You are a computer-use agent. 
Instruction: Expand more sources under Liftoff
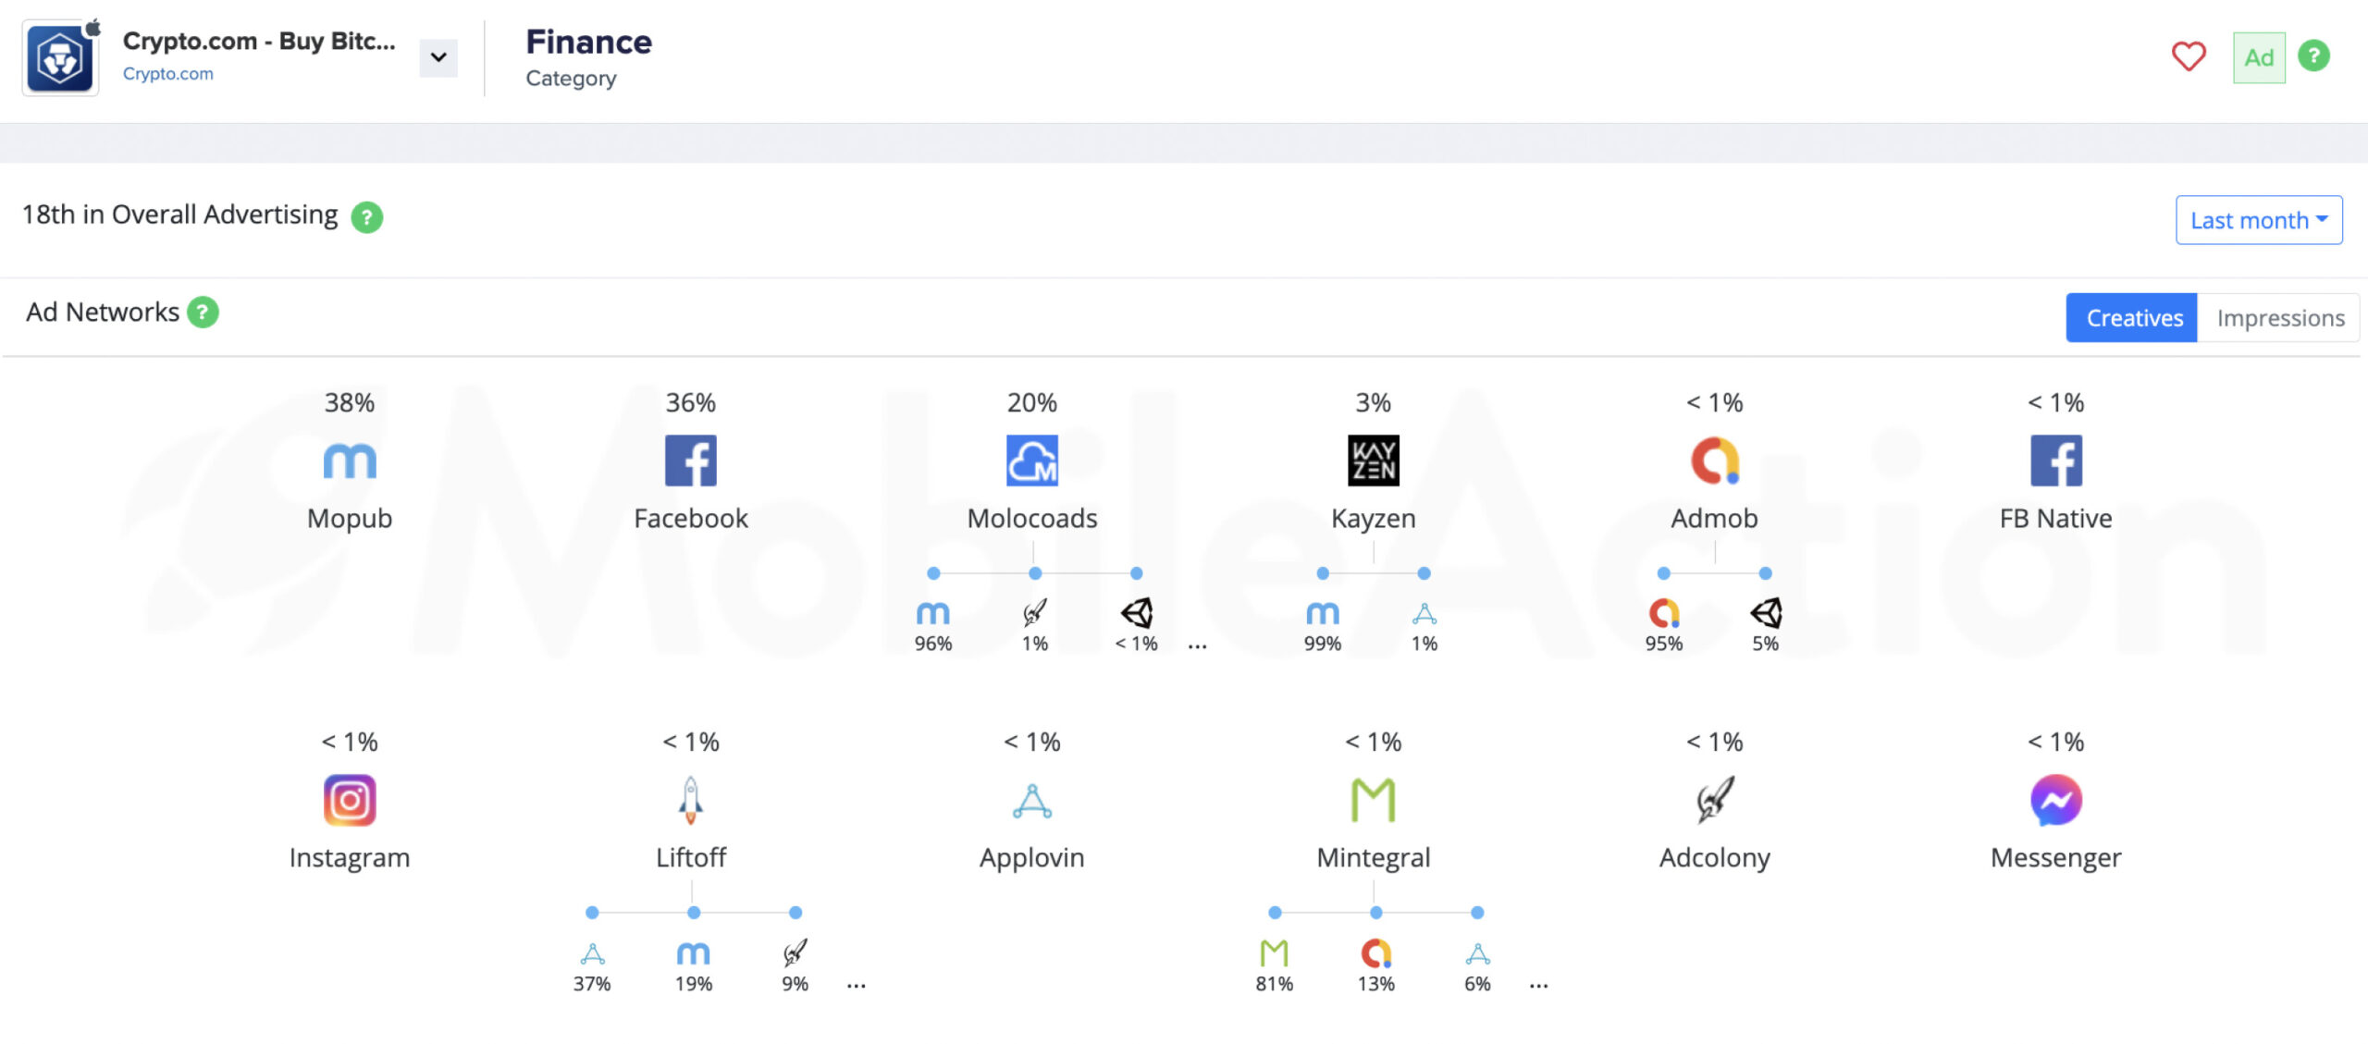click(x=857, y=986)
